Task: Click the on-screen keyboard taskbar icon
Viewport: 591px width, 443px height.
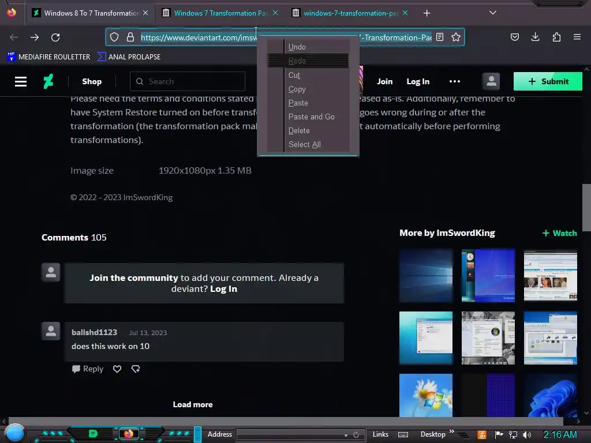Action: tap(403, 435)
